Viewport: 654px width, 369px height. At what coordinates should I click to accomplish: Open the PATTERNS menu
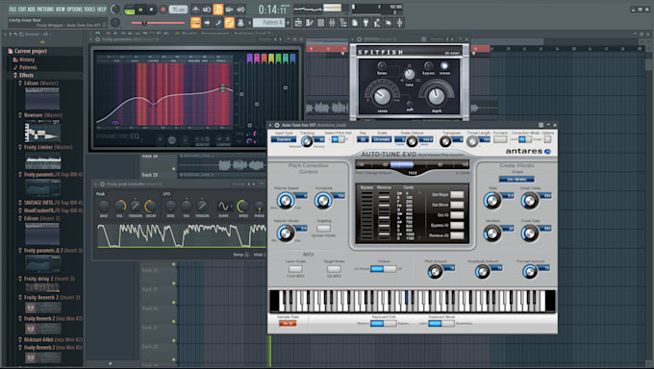[45, 9]
